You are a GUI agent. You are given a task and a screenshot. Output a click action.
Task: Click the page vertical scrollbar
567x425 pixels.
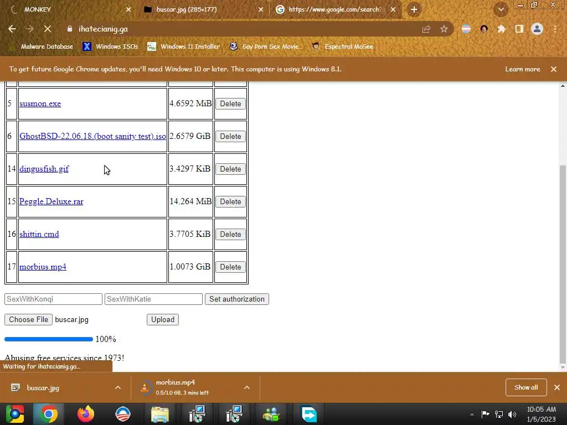[x=563, y=264]
